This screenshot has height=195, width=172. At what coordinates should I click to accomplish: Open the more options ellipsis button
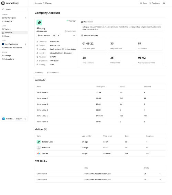pyautogui.click(x=74, y=35)
